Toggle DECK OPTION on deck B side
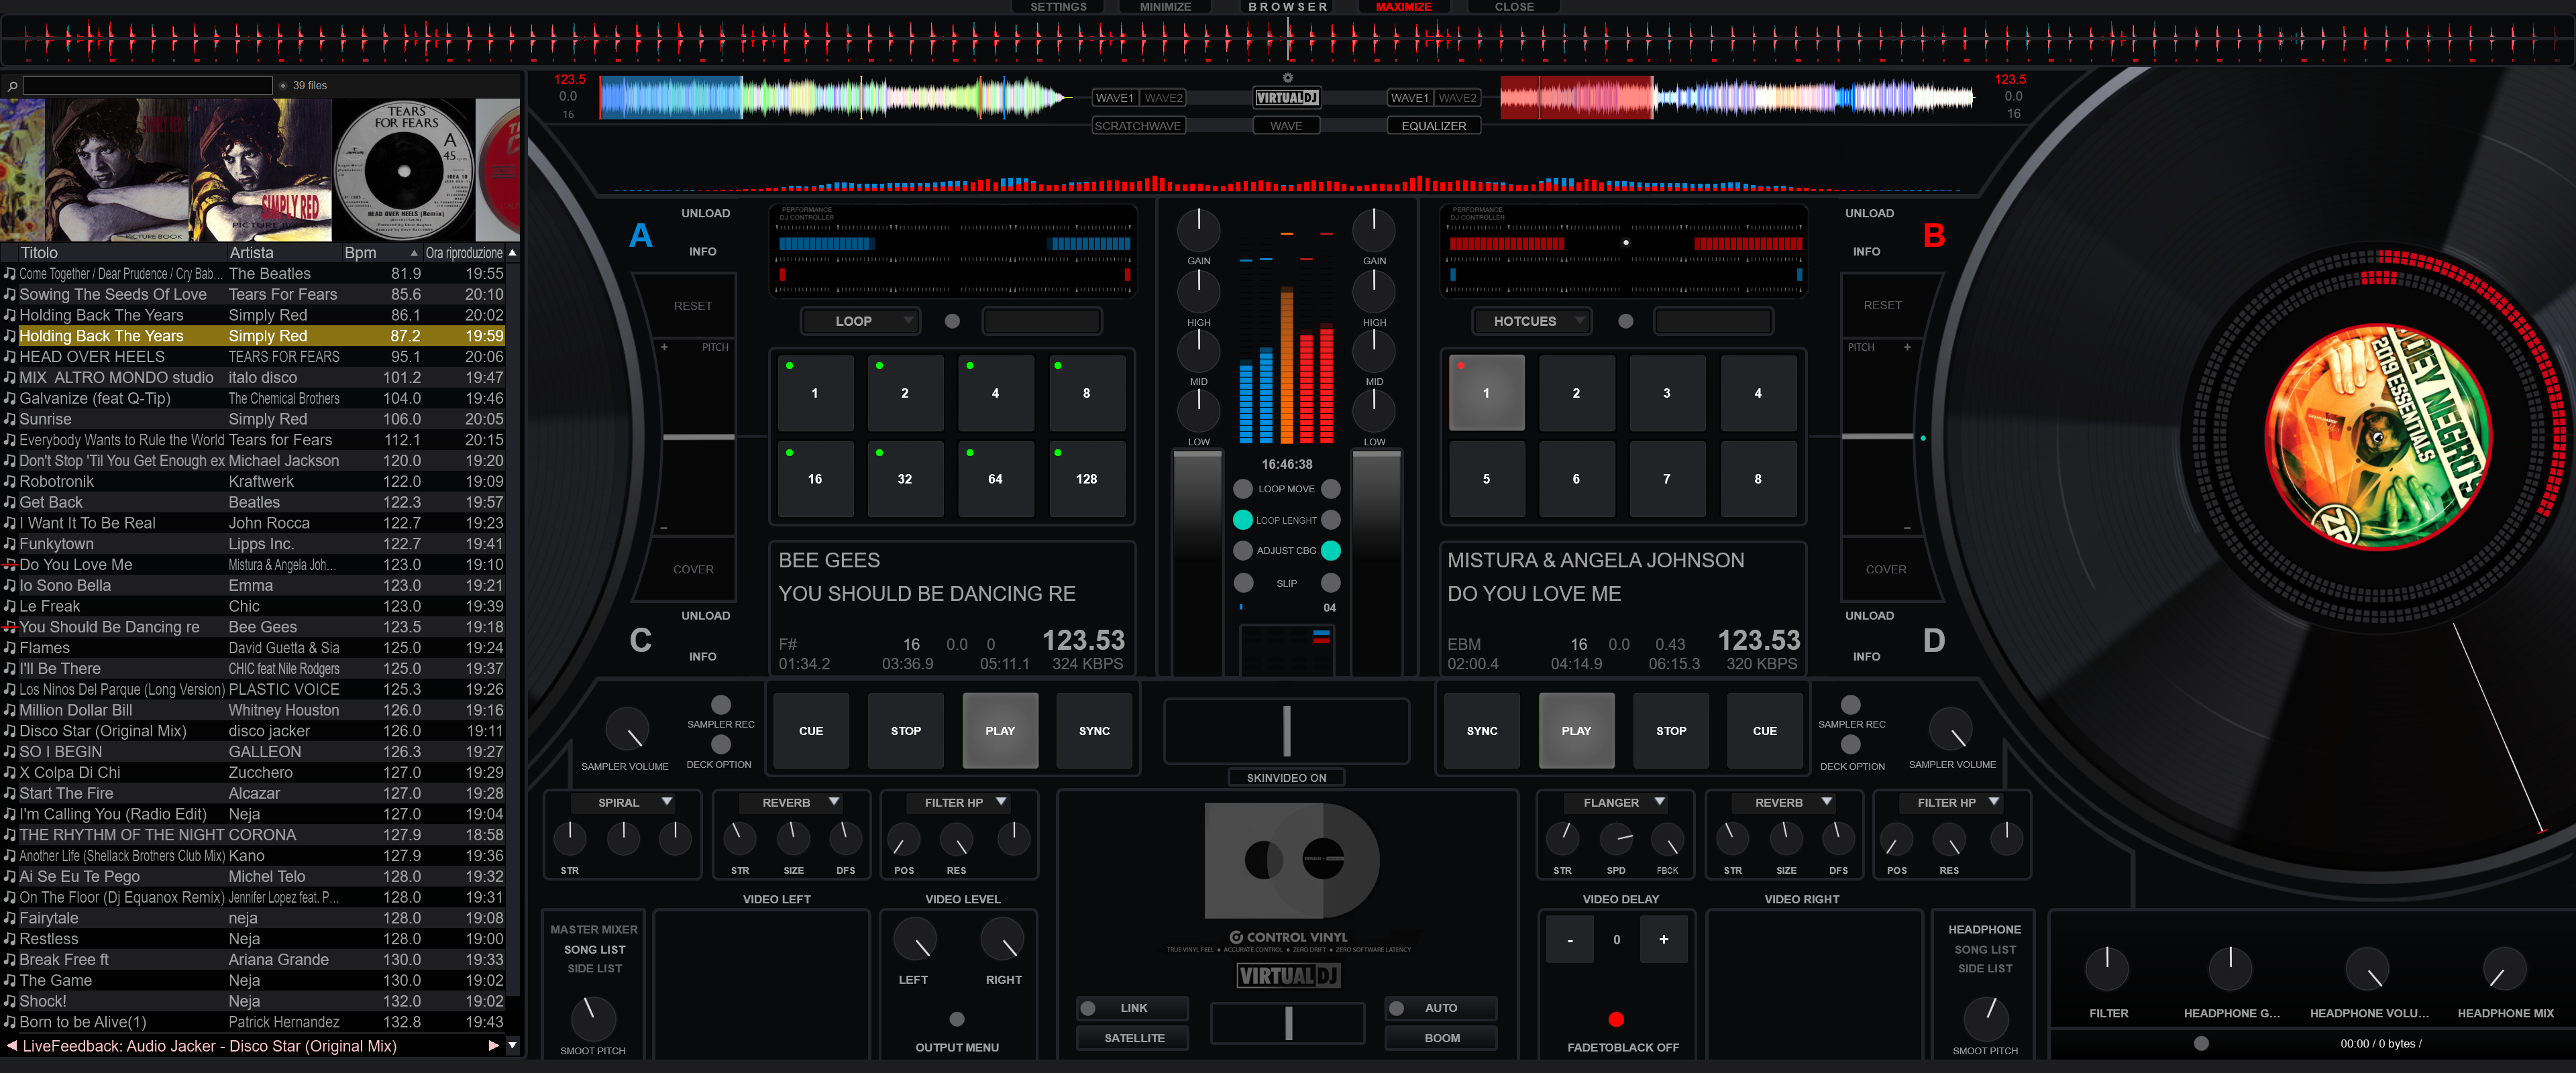2576x1073 pixels. click(1851, 745)
